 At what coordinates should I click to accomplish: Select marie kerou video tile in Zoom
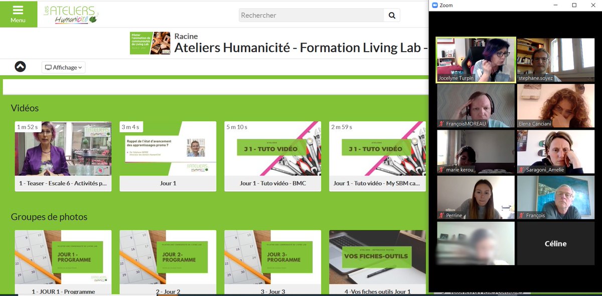476,152
